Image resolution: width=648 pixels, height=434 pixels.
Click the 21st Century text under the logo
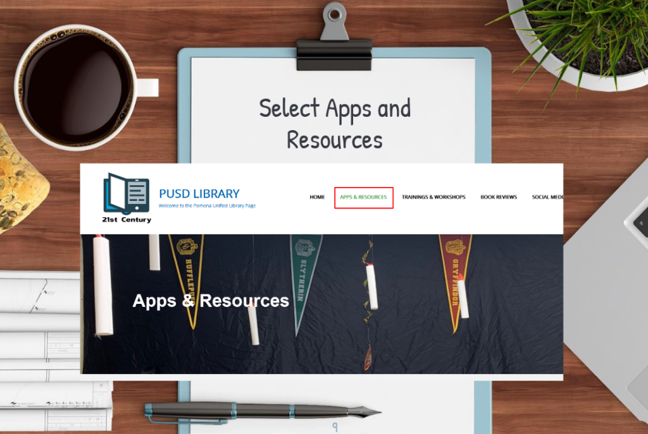click(x=127, y=219)
